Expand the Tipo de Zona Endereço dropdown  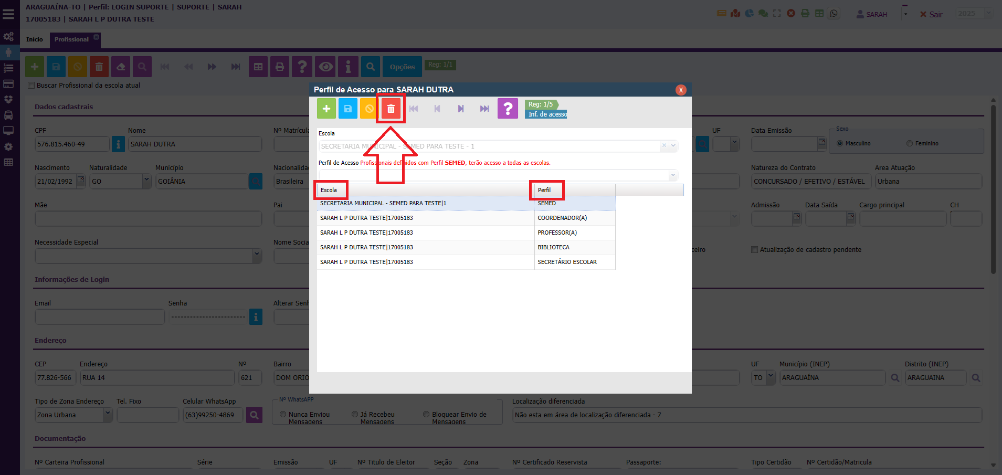pyautogui.click(x=108, y=415)
